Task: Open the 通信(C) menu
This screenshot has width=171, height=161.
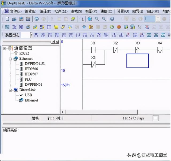Action: coord(106,11)
